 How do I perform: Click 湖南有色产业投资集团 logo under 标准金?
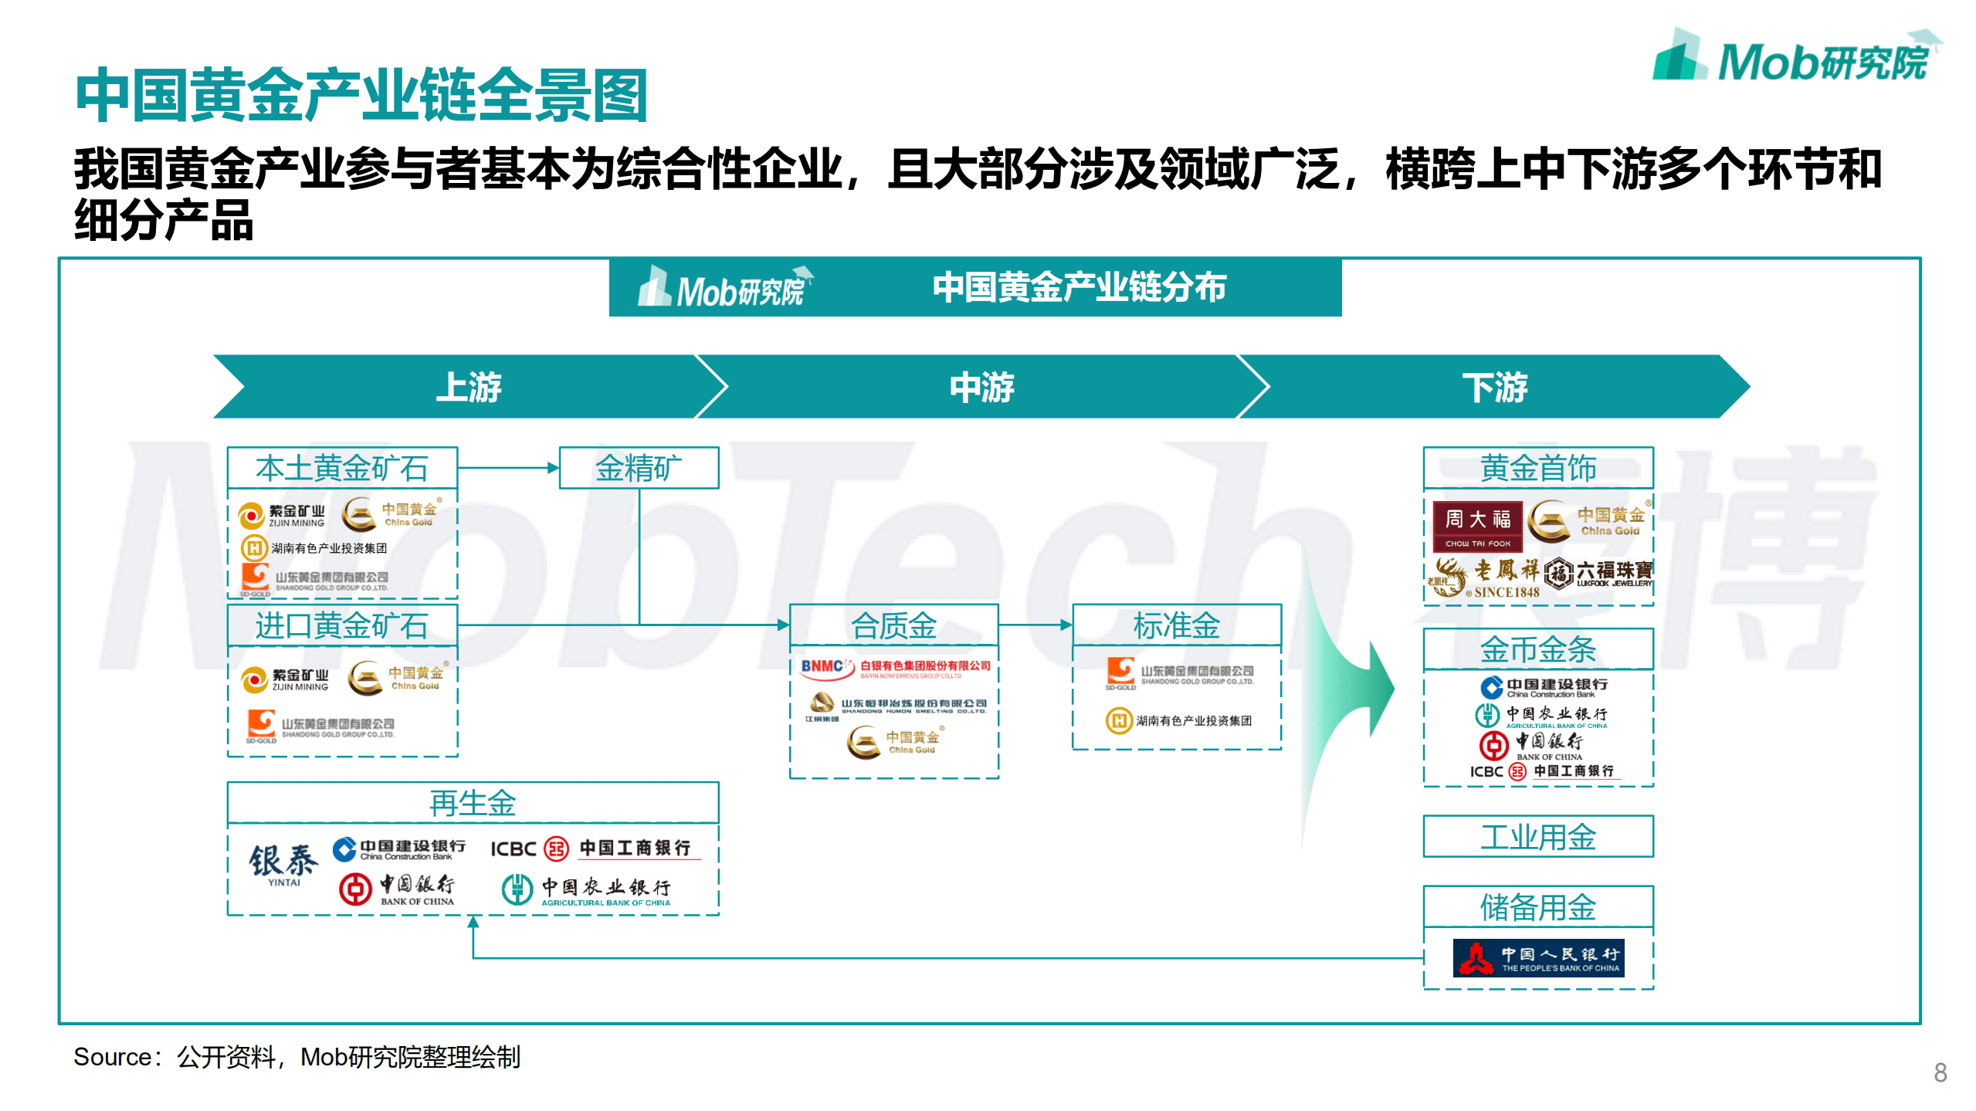1178,721
